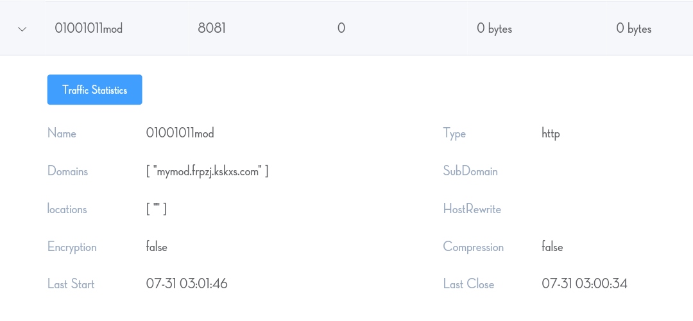693x321 pixels.
Task: Click the last 0 bytes traffic cell
Action: pyautogui.click(x=633, y=29)
